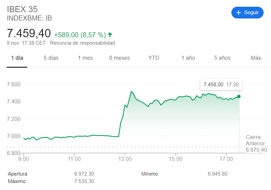Viewport: 271px width, 190px height.
Task: View the 1 año chart range
Action: tap(188, 58)
